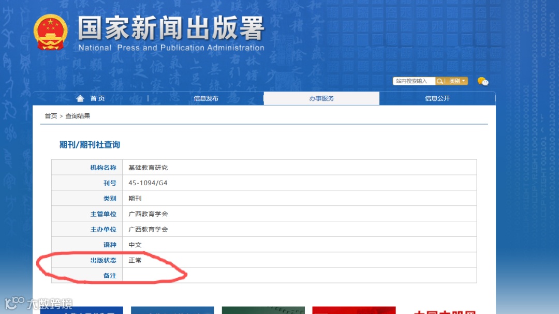The width and height of the screenshot is (559, 314).
Task: Expand the 类别 search category dropdown
Action: (x=457, y=81)
